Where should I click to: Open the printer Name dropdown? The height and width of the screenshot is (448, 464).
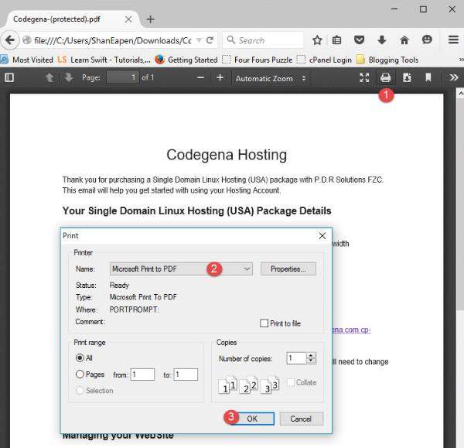(x=181, y=268)
